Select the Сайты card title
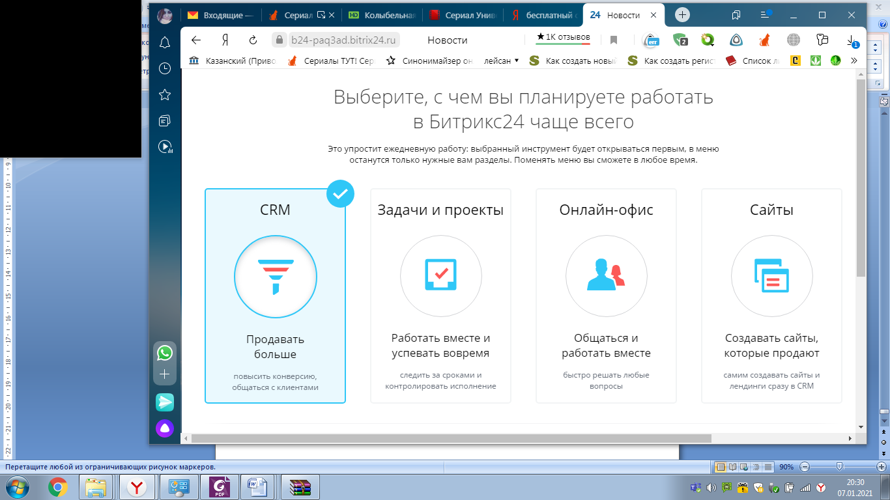Viewport: 890px width, 500px height. pyautogui.click(x=771, y=210)
